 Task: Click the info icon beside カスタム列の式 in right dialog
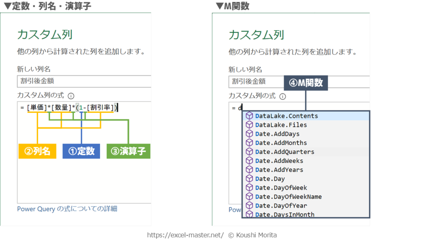click(282, 96)
